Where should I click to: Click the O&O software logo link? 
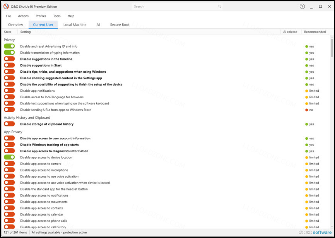[x=315, y=232]
